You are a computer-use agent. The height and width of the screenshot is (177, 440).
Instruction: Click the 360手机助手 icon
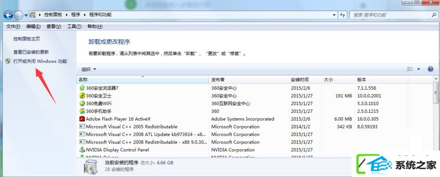[x=82, y=111]
